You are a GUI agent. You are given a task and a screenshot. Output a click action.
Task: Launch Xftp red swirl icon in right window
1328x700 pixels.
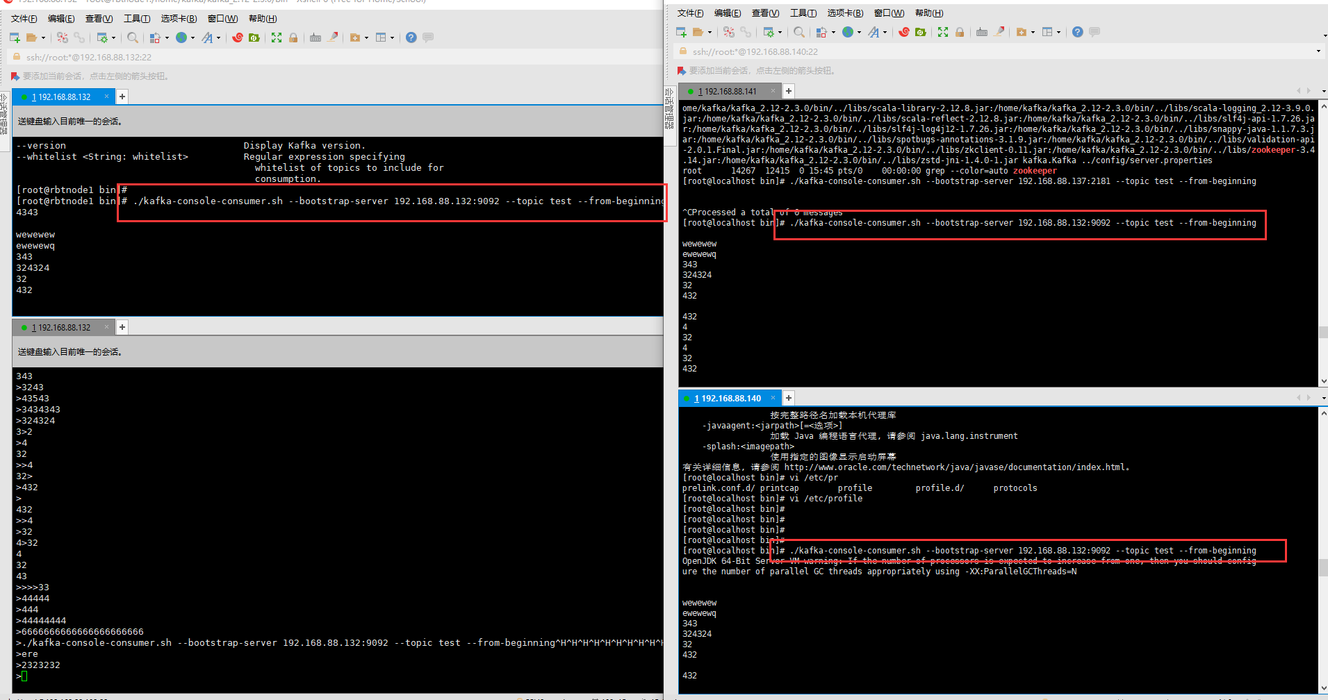pos(904,32)
